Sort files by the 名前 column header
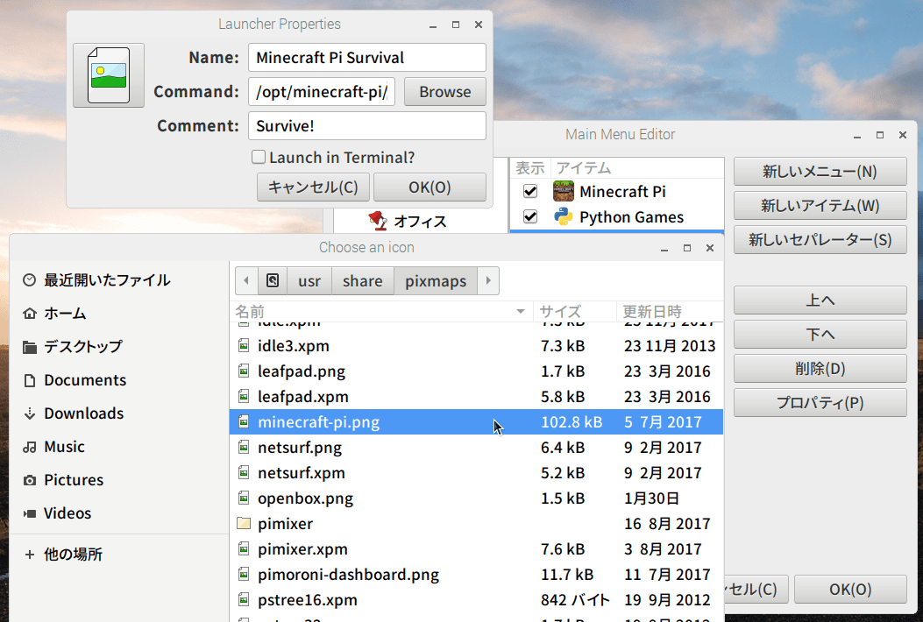The image size is (923, 622). (380, 311)
